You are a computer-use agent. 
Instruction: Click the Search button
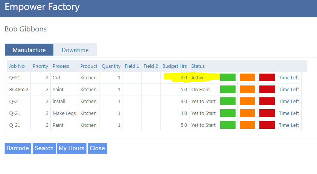point(44,148)
